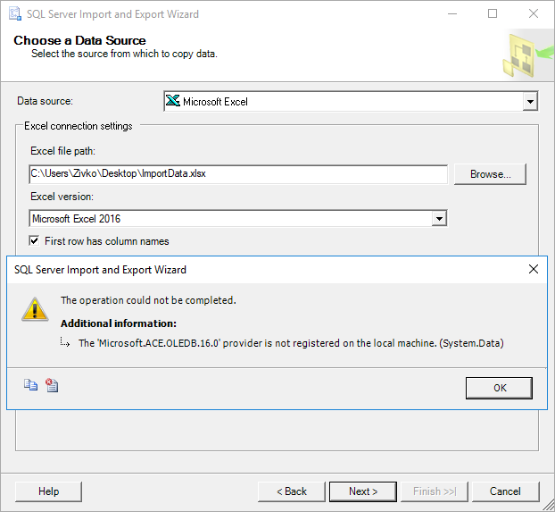The width and height of the screenshot is (555, 512).
Task: Click the arrow beside the provider error
Action: (x=65, y=341)
